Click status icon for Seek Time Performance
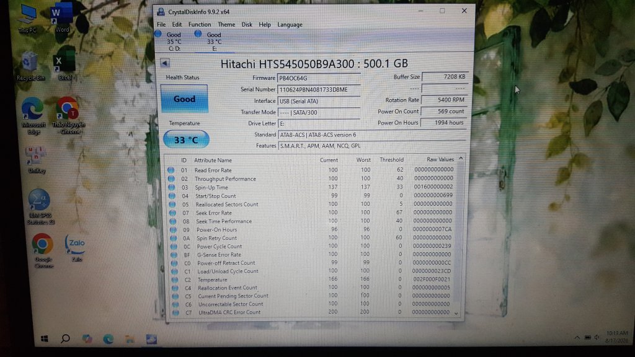Image resolution: width=635 pixels, height=357 pixels. tap(173, 221)
